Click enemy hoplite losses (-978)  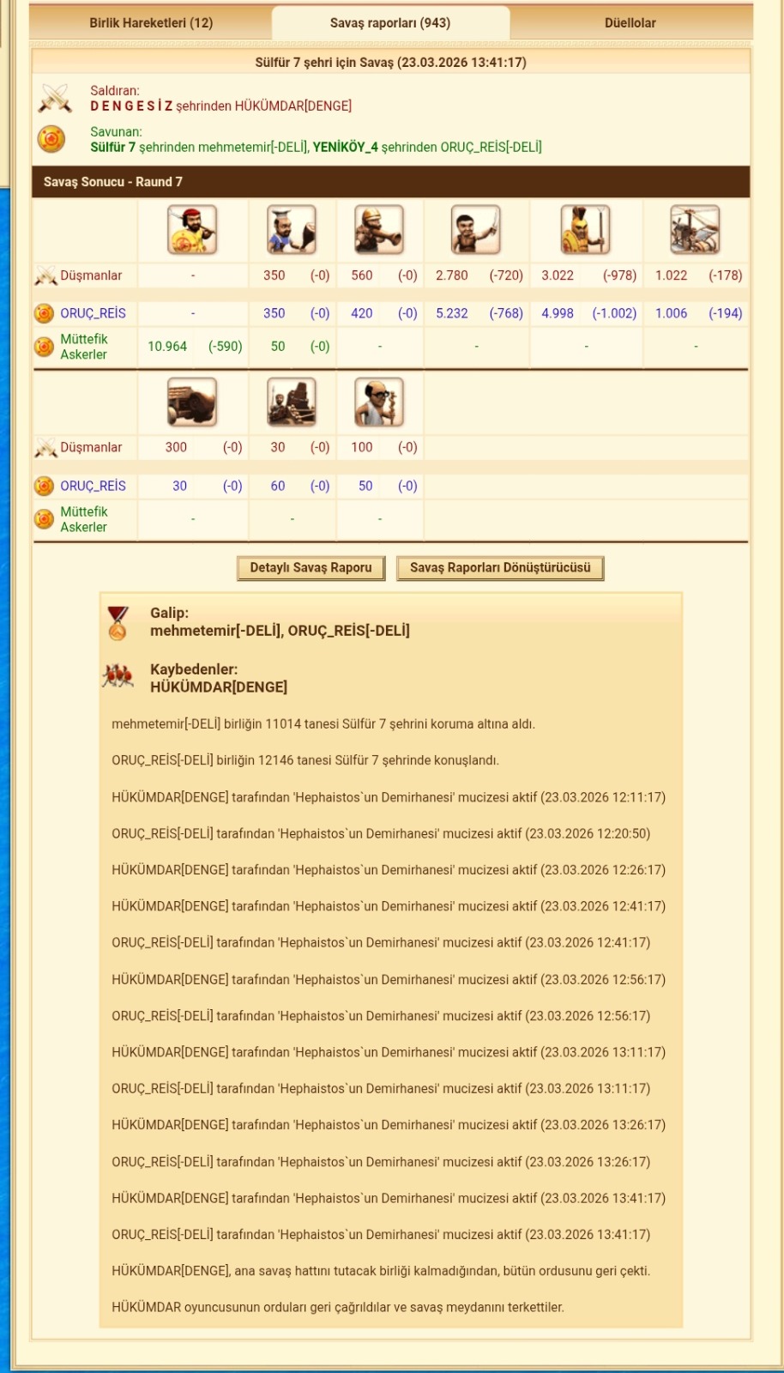click(x=619, y=275)
